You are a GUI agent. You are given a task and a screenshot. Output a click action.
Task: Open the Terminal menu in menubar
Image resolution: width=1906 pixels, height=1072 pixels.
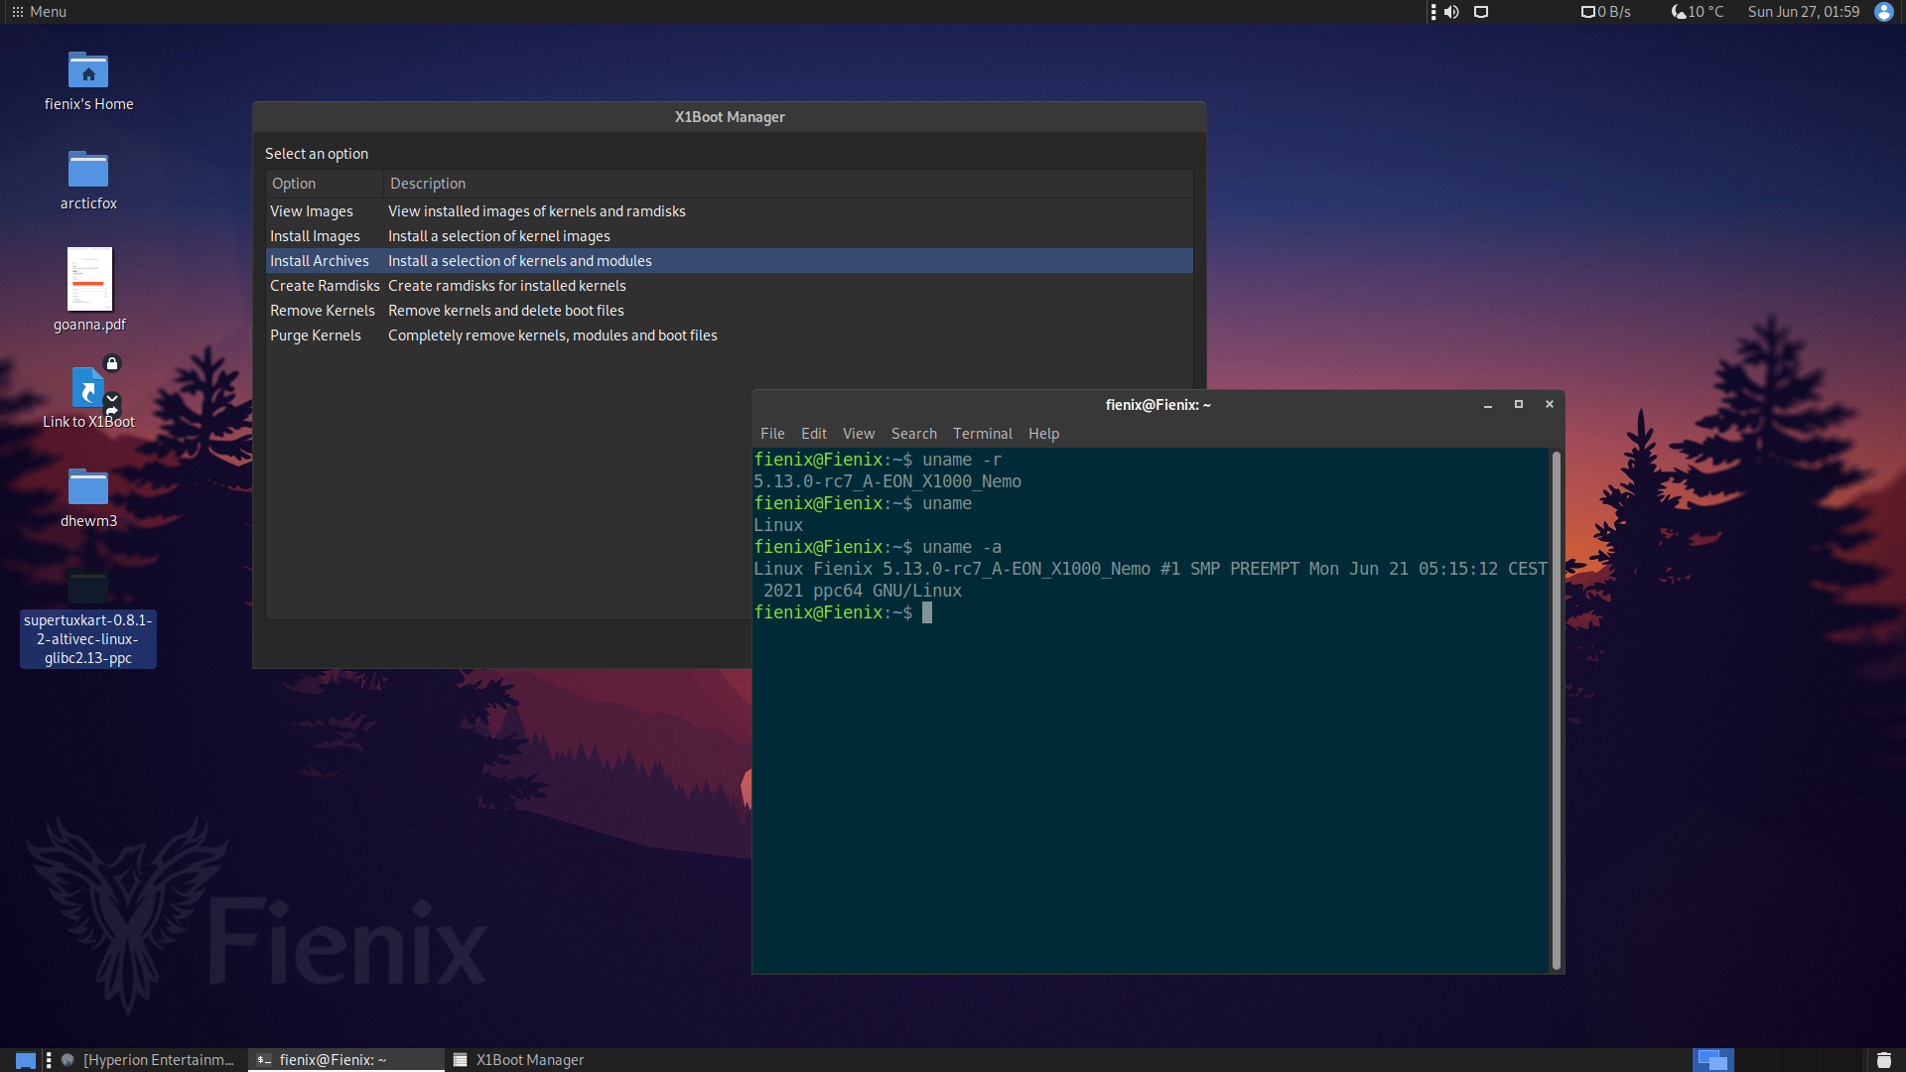(982, 434)
